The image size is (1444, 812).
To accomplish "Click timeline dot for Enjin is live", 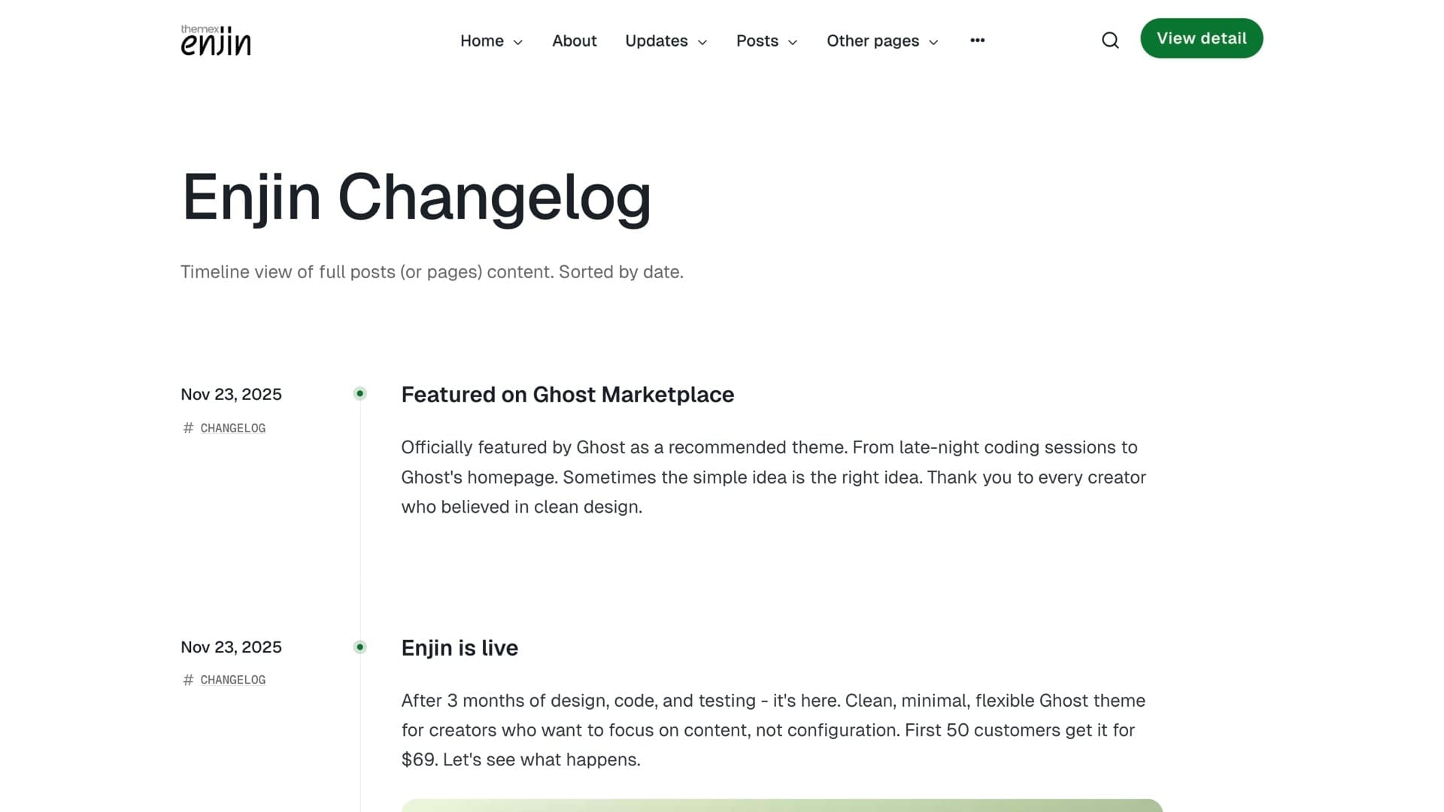I will coord(360,647).
